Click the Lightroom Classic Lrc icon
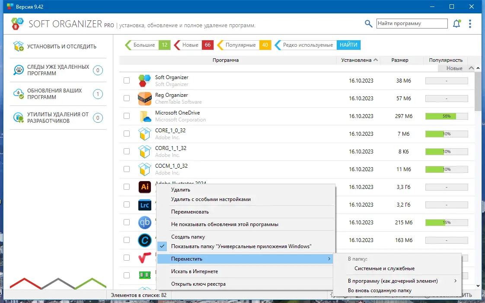 [x=144, y=205]
